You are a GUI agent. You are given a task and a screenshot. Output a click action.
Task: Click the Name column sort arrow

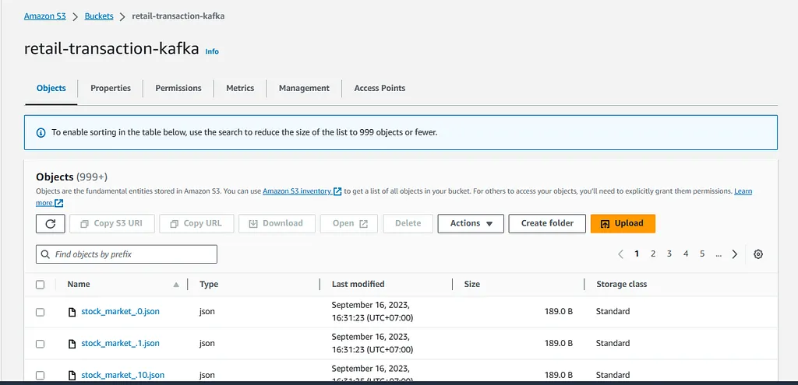click(176, 285)
